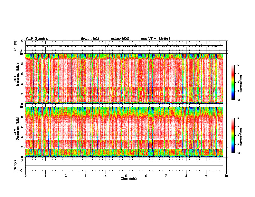Click the ch.1 voltage waveform trace
This screenshot has width=255, height=197.
(124, 46)
